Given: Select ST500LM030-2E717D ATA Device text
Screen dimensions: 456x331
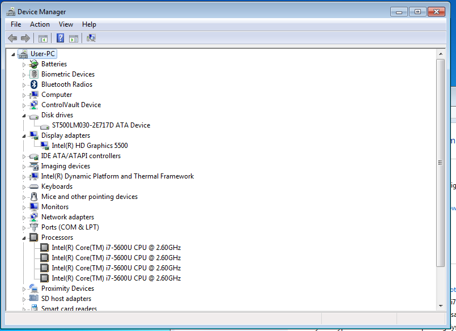Looking at the screenshot, I should coord(101,125).
